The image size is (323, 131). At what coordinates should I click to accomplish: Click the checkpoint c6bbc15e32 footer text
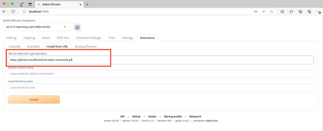[x=205, y=121]
